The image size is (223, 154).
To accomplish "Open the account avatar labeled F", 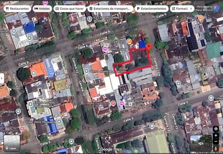I will click(x=216, y=8).
